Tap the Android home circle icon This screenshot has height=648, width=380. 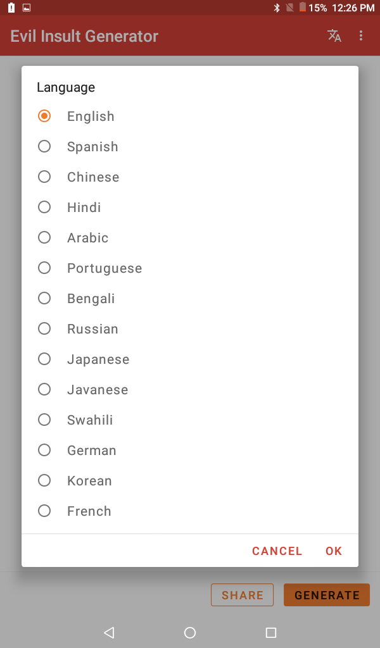[190, 632]
